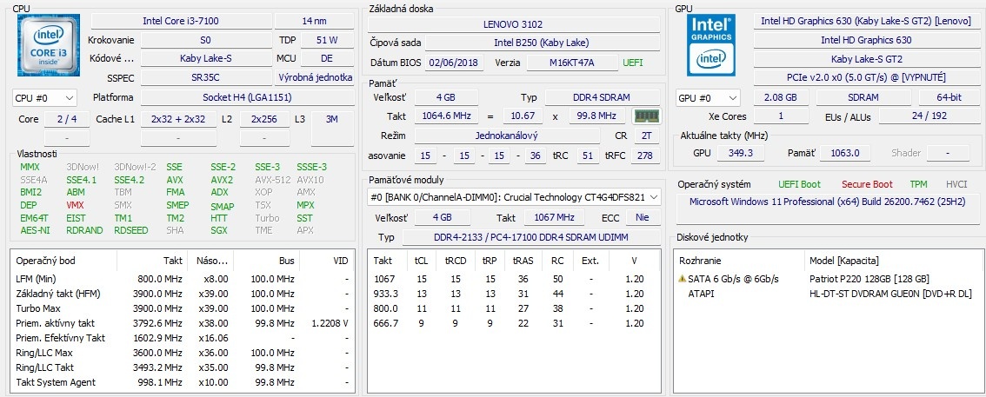Click the VMX feature flag
Image resolution: width=986 pixels, height=397 pixels.
75,205
